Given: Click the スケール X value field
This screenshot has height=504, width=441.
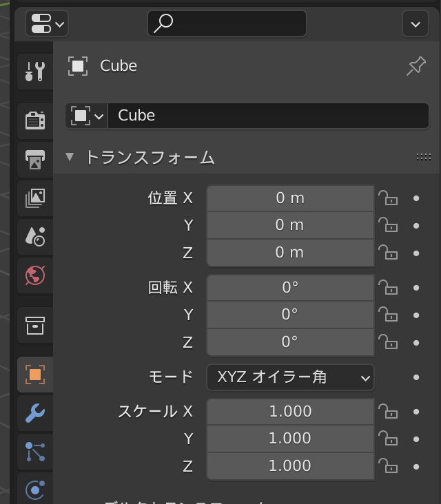Looking at the screenshot, I should pyautogui.click(x=290, y=412).
